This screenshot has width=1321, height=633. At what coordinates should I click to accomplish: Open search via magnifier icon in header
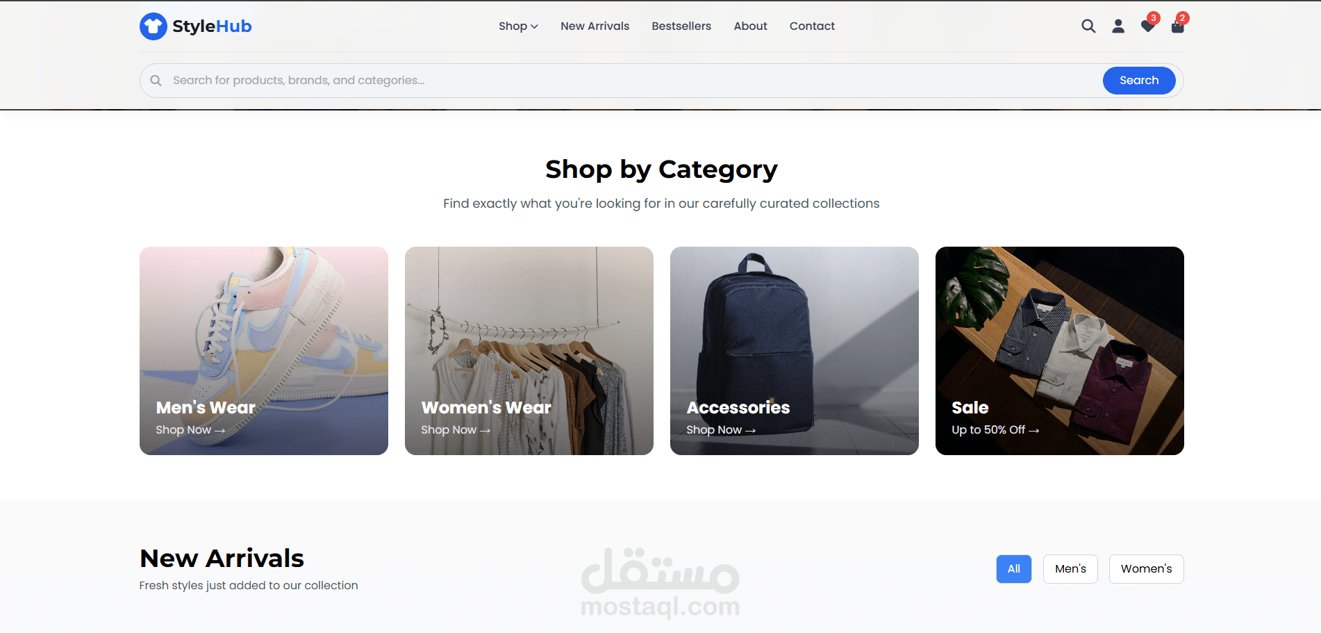pyautogui.click(x=1088, y=26)
